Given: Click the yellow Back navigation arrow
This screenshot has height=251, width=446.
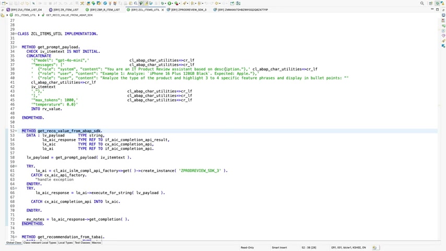Looking at the screenshot, I should [216, 4].
